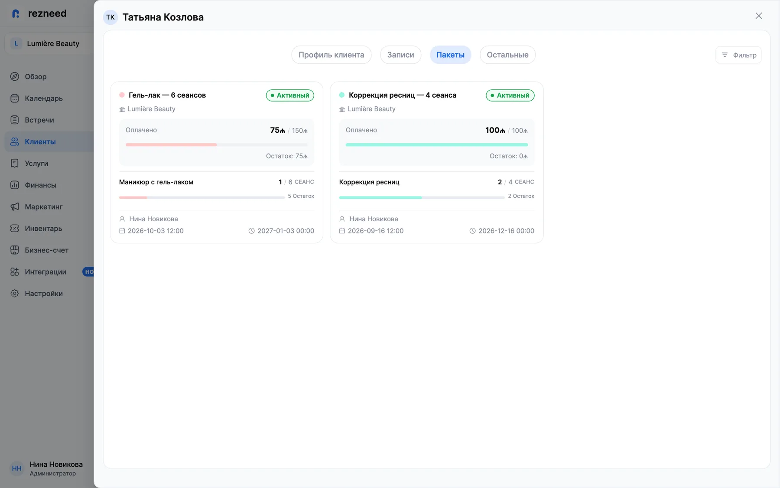Click the rezneed logo icon
This screenshot has width=780, height=488.
(16, 14)
